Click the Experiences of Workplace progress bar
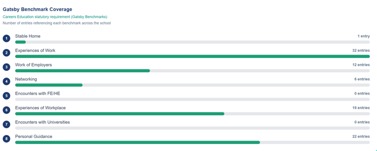377x151 pixels. click(193, 114)
